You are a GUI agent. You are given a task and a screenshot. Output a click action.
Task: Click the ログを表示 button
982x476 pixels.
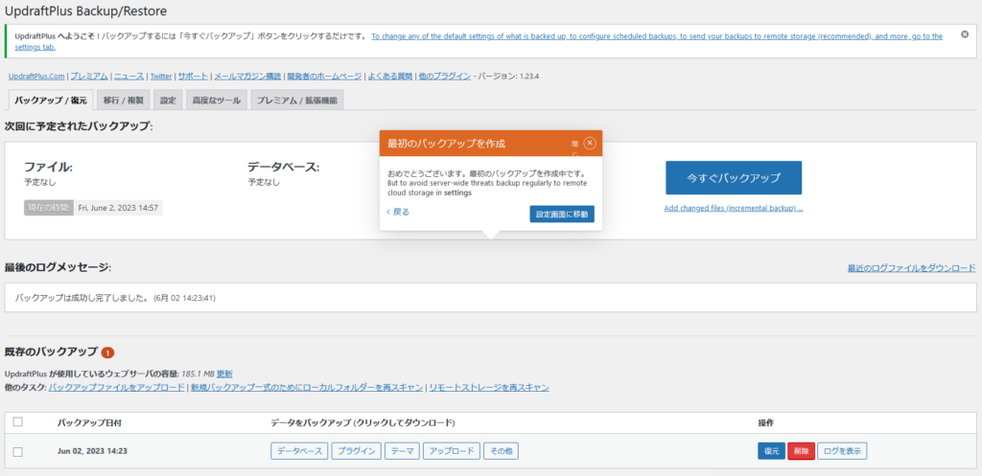[843, 451]
